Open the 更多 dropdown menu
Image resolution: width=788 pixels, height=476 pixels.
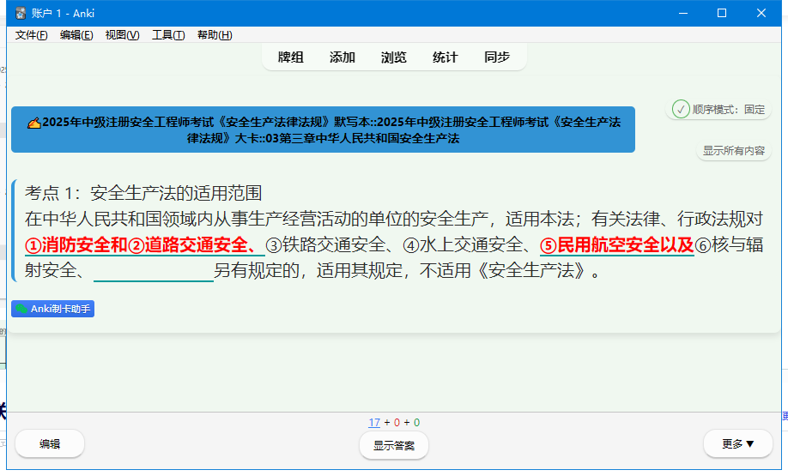(x=737, y=444)
